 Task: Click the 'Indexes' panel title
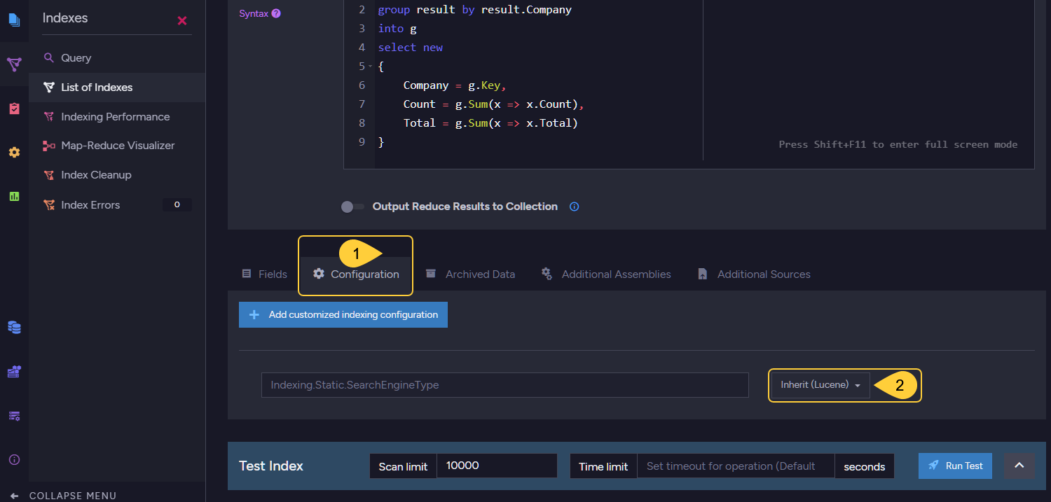click(65, 18)
